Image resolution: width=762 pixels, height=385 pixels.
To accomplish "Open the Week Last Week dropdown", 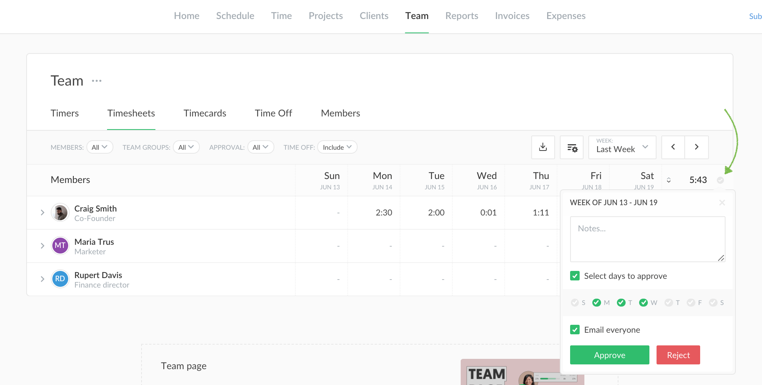I will point(622,147).
